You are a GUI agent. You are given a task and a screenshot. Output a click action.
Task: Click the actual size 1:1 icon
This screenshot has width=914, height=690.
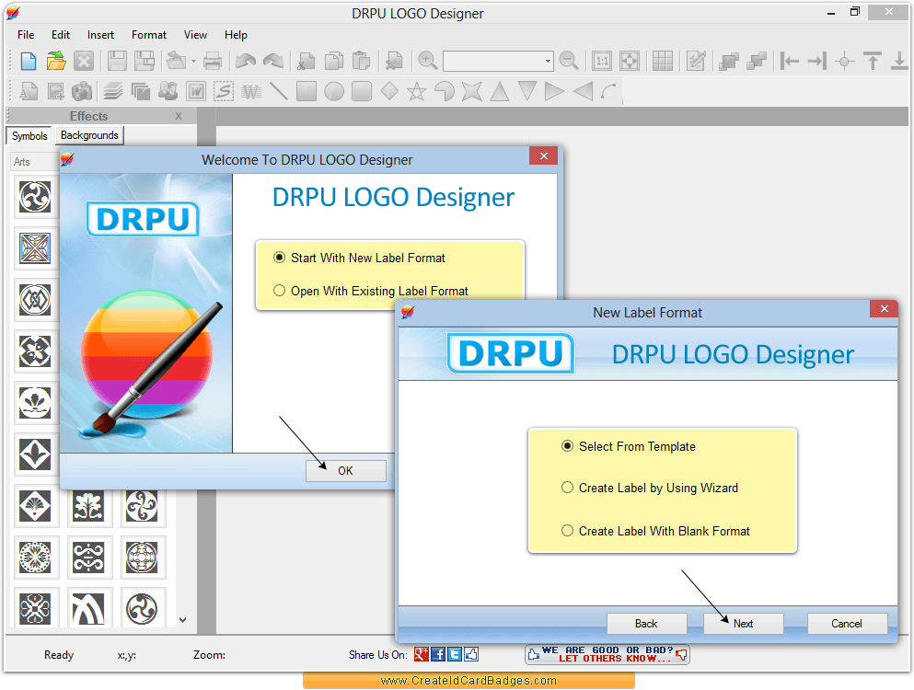click(602, 61)
